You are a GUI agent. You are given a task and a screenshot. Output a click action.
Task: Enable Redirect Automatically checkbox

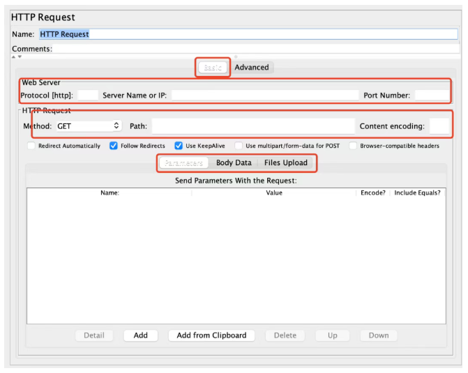tap(31, 146)
